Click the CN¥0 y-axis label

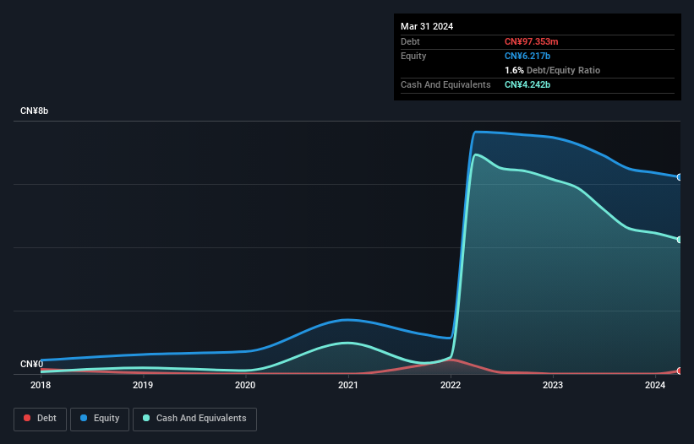pos(32,364)
